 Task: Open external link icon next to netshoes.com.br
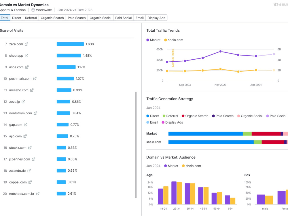tap(38, 194)
